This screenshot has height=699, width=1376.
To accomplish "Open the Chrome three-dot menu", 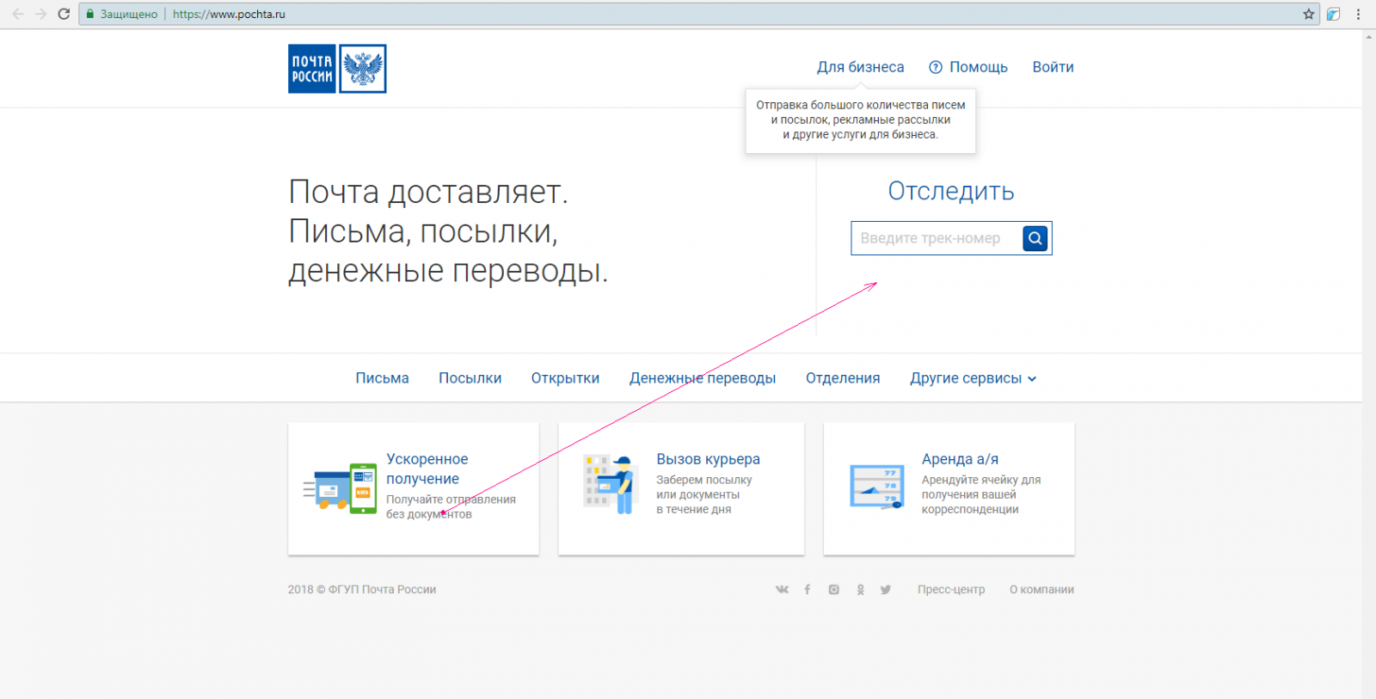I will pyautogui.click(x=1358, y=14).
